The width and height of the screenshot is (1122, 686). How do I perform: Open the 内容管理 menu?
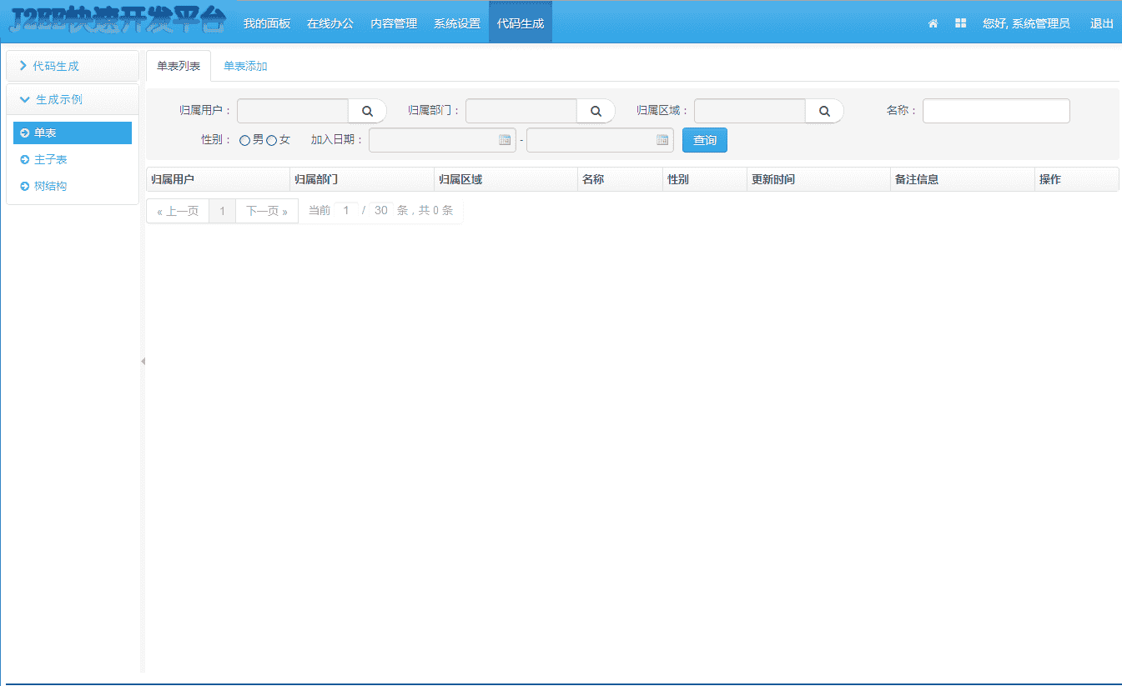point(394,23)
